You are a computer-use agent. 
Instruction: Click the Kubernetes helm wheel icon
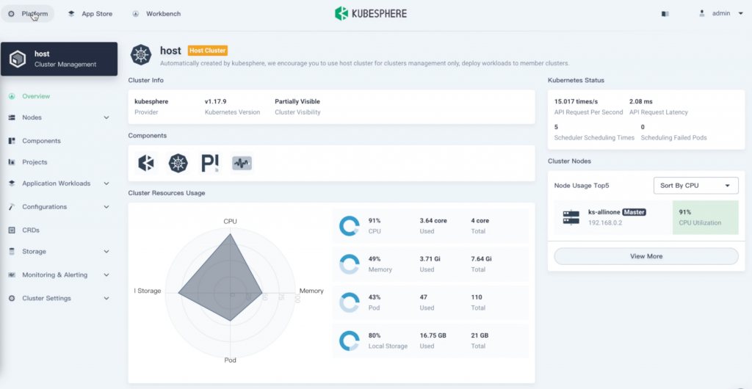(x=178, y=163)
